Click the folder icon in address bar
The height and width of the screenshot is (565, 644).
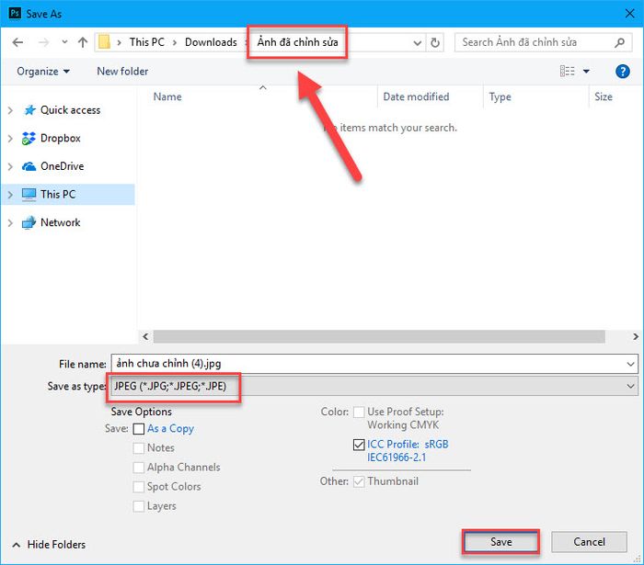point(104,42)
